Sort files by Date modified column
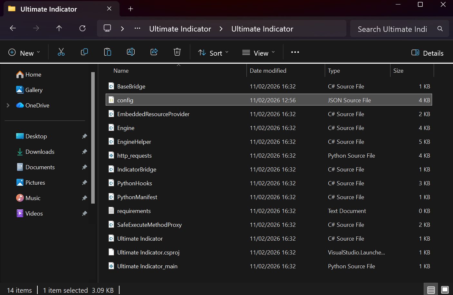 268,71
